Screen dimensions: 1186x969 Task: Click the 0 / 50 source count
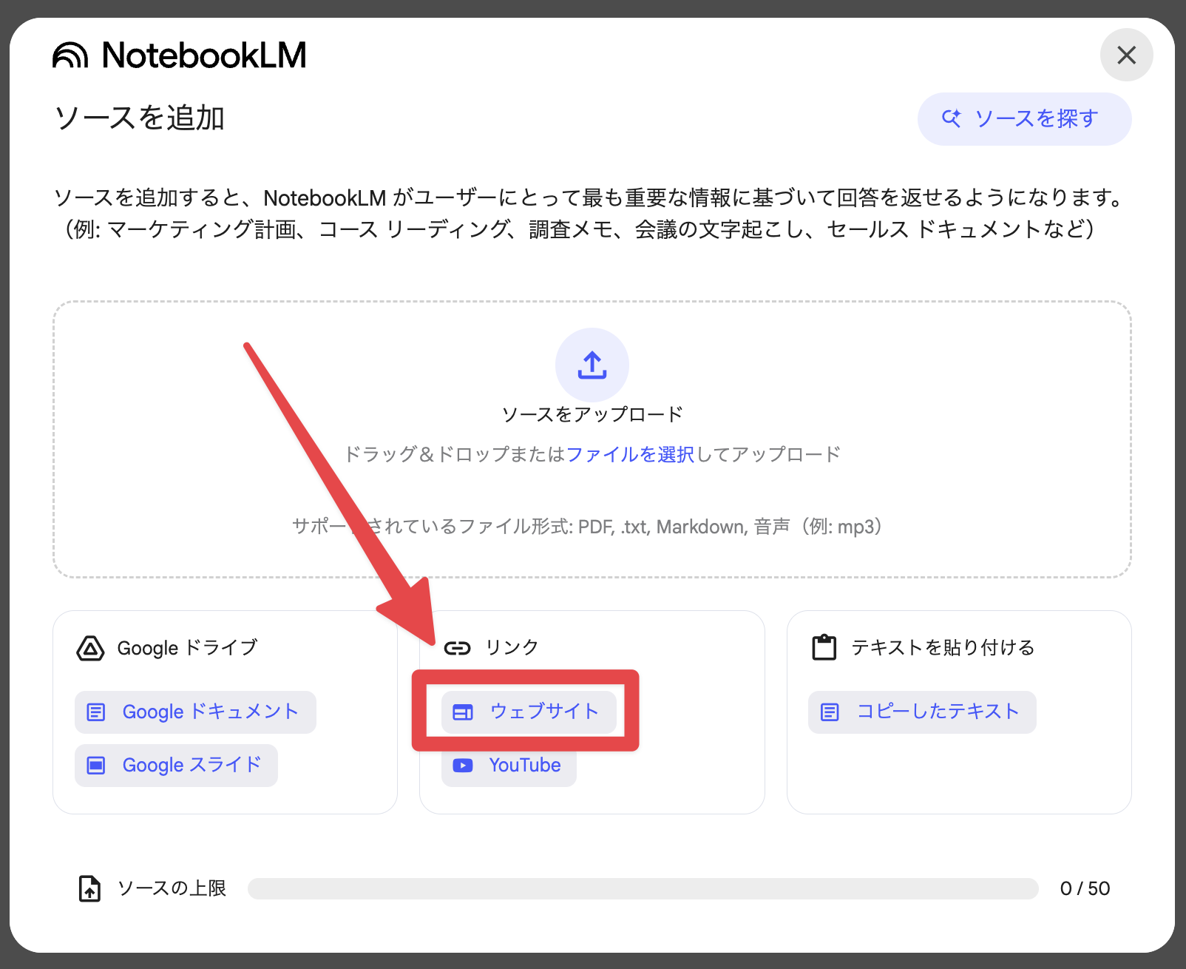[x=1085, y=888]
